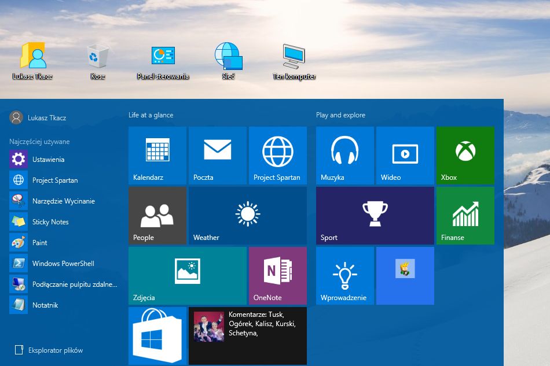Open Paint from the start list
This screenshot has height=366, width=550.
point(63,242)
